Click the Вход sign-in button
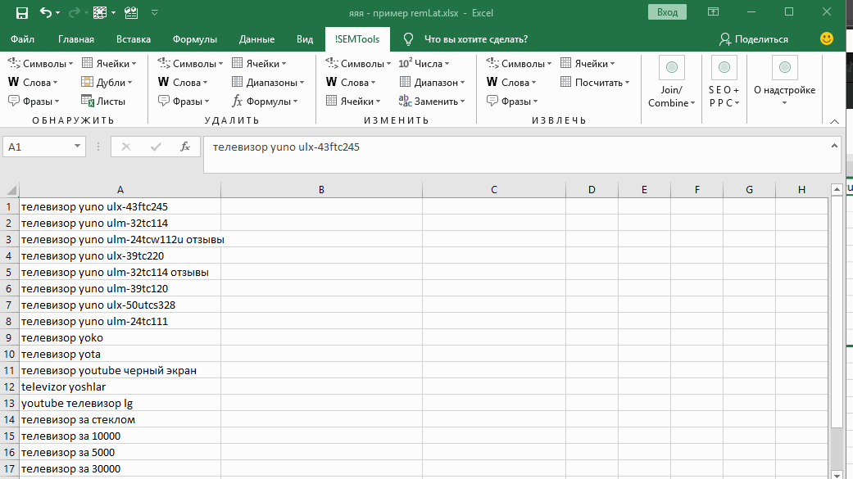The width and height of the screenshot is (853, 479). pos(667,12)
